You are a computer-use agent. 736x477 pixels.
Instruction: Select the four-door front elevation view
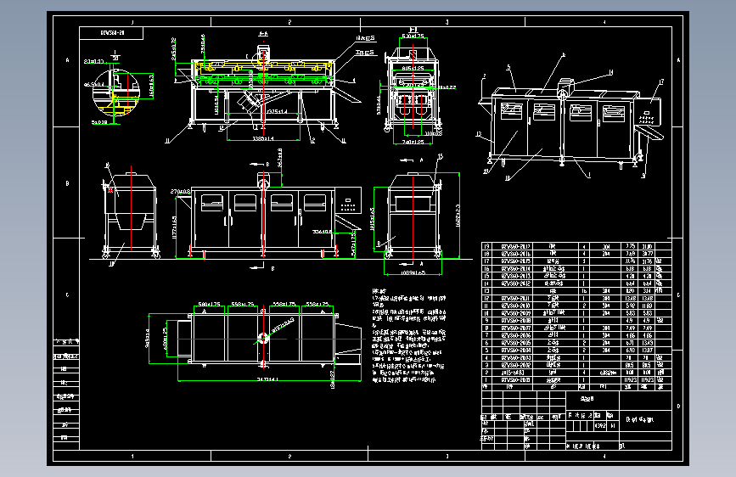268,216
